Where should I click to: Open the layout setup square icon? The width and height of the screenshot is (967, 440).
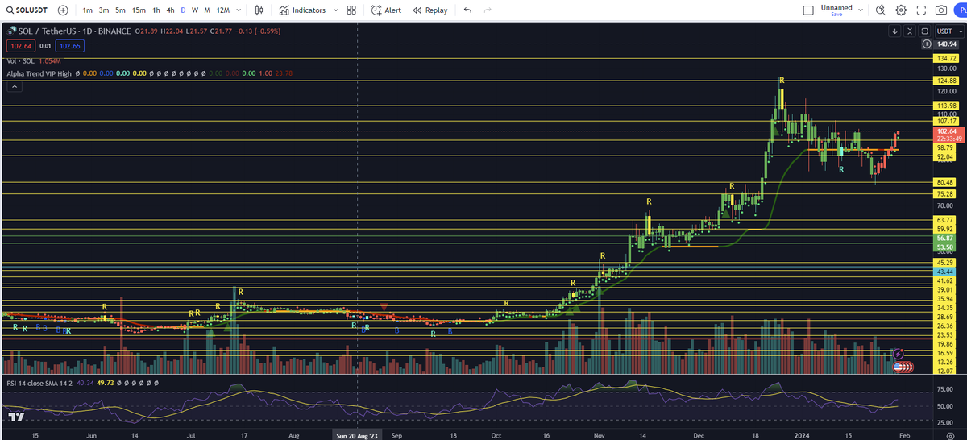pos(809,10)
